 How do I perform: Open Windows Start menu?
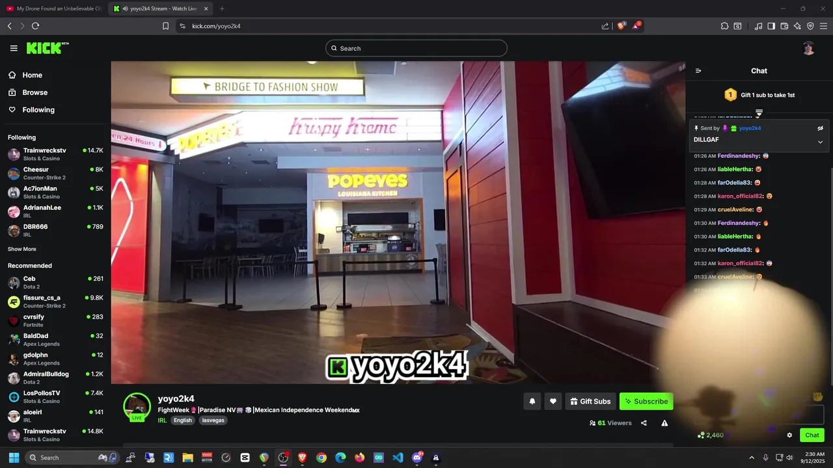[14, 458]
